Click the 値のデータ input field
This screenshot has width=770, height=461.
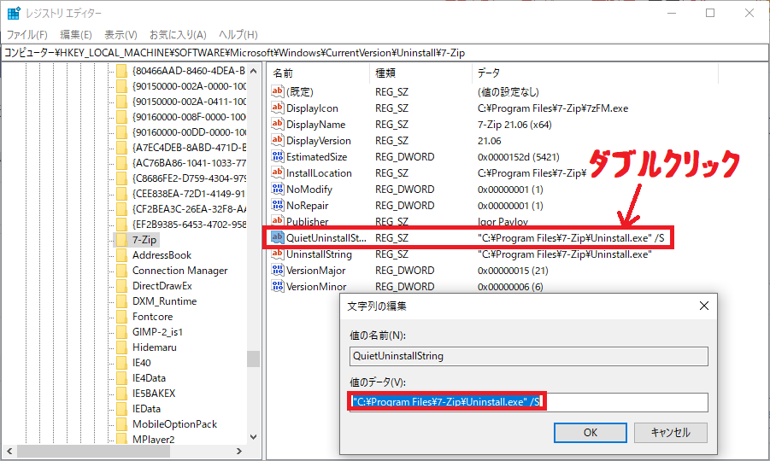(529, 402)
